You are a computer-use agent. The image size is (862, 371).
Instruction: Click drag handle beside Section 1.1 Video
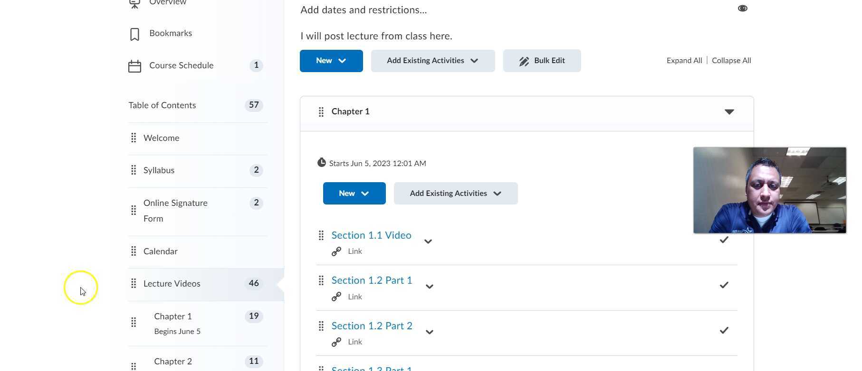click(321, 235)
